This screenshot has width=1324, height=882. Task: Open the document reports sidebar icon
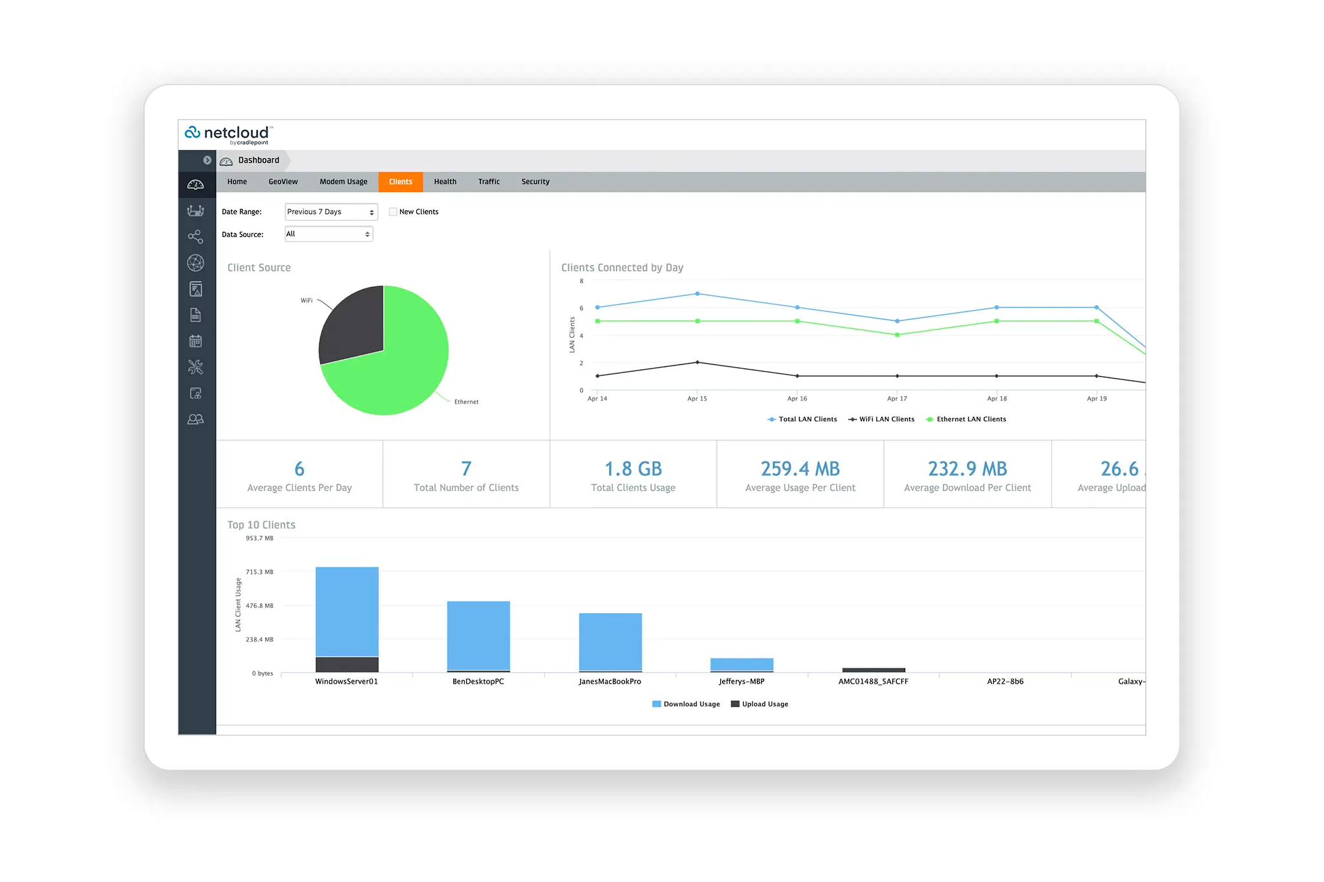tap(195, 315)
